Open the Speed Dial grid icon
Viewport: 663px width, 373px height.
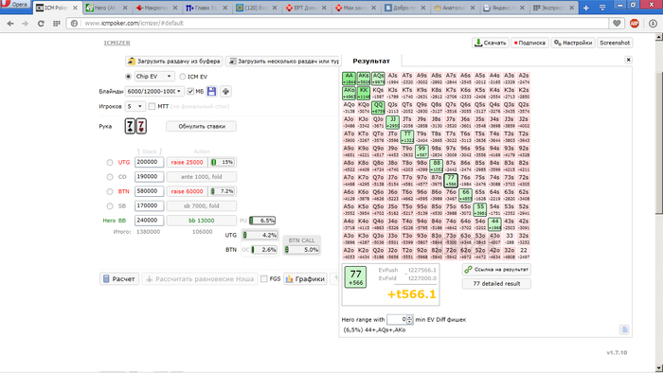(x=57, y=24)
